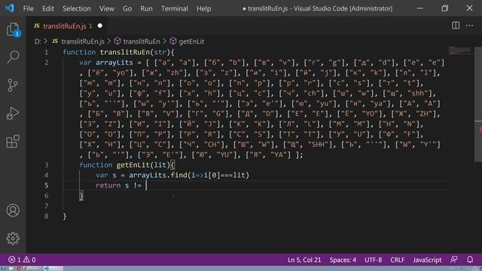Viewport: 482px width, 271px height.
Task: Split the editor to the right
Action: click(x=456, y=26)
